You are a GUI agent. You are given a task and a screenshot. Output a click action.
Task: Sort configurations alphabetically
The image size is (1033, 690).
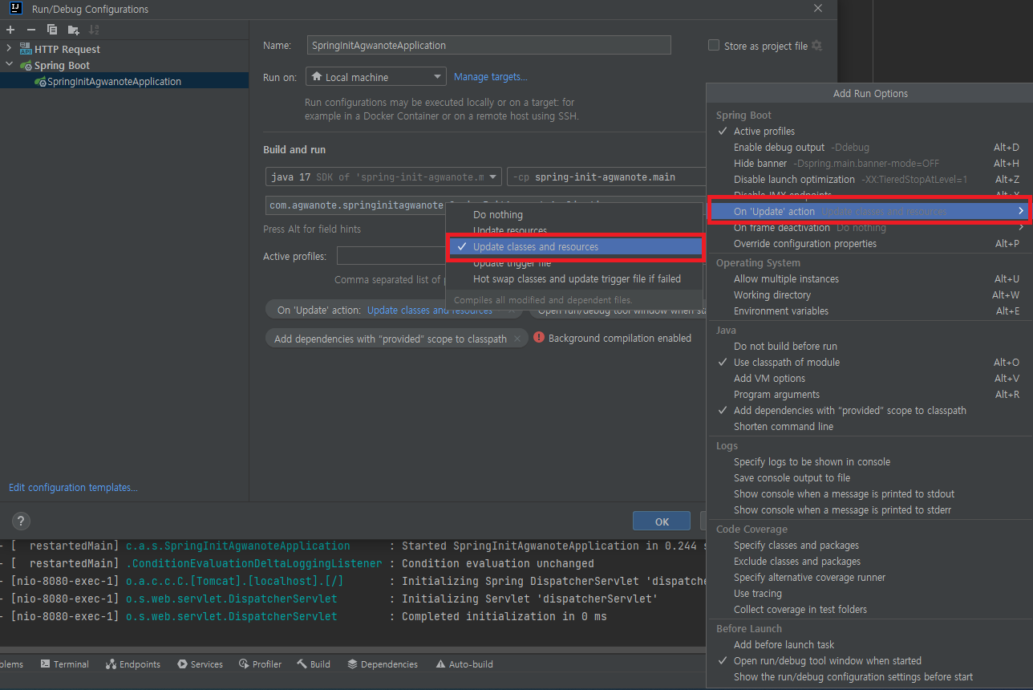click(x=95, y=30)
